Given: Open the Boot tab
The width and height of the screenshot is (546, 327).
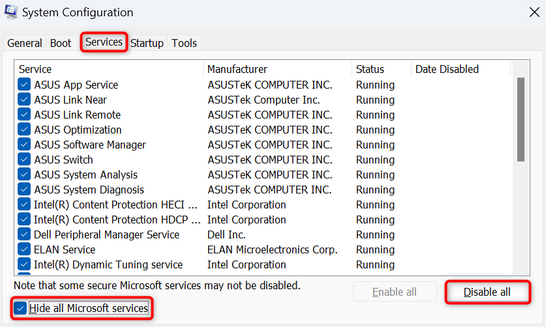Looking at the screenshot, I should tap(61, 43).
